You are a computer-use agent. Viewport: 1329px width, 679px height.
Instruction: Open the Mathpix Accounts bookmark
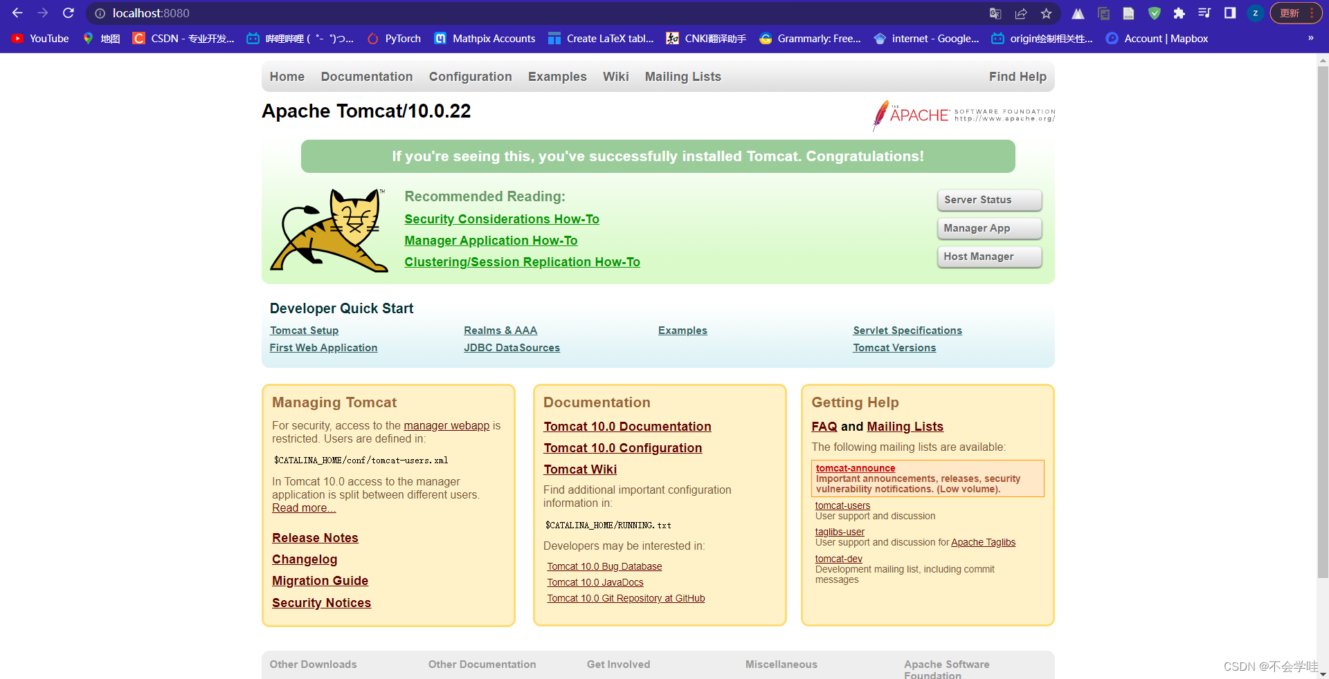point(485,39)
